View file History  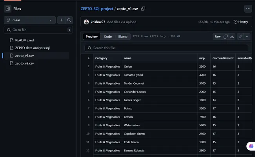click(x=241, y=22)
